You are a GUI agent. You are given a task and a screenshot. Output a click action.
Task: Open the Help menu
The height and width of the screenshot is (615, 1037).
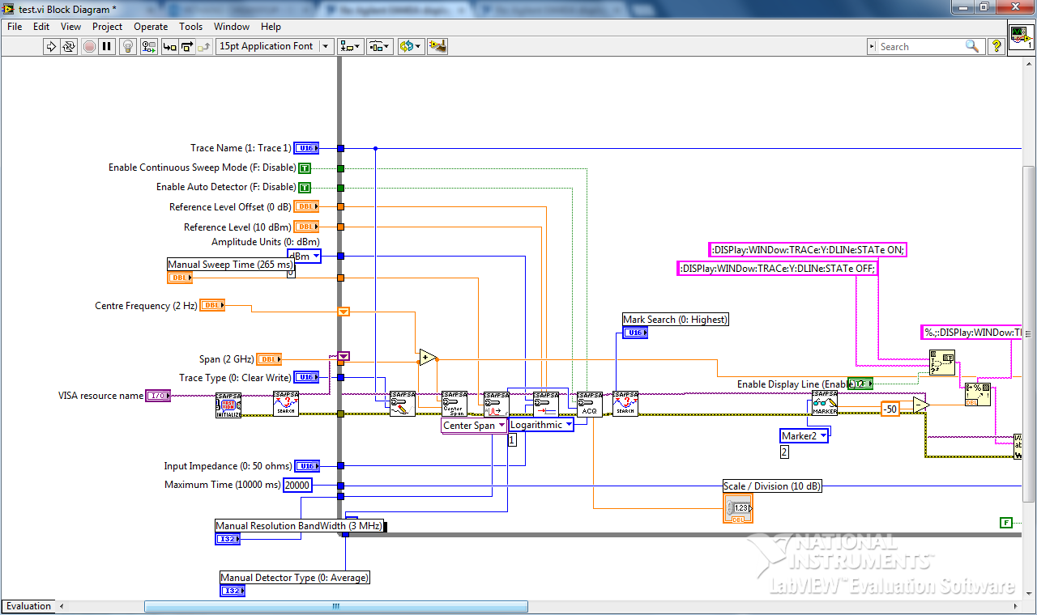(x=271, y=27)
